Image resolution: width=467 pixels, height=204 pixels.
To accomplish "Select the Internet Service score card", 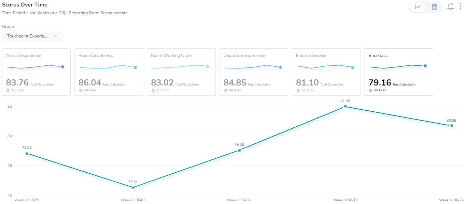I will 326,72.
